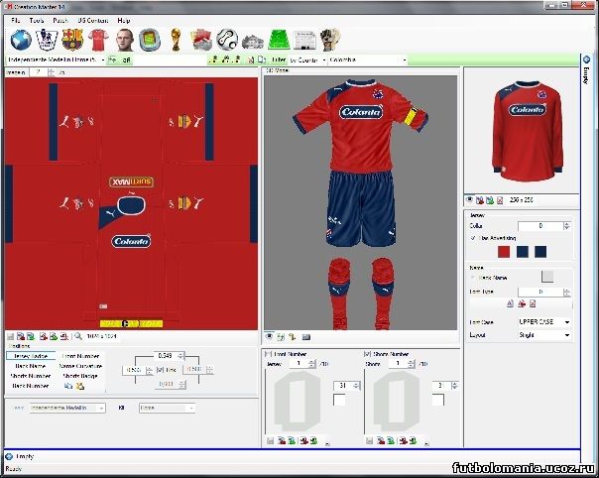
Task: Click the paste positions icon beside Back Number
Action: click(x=80, y=386)
